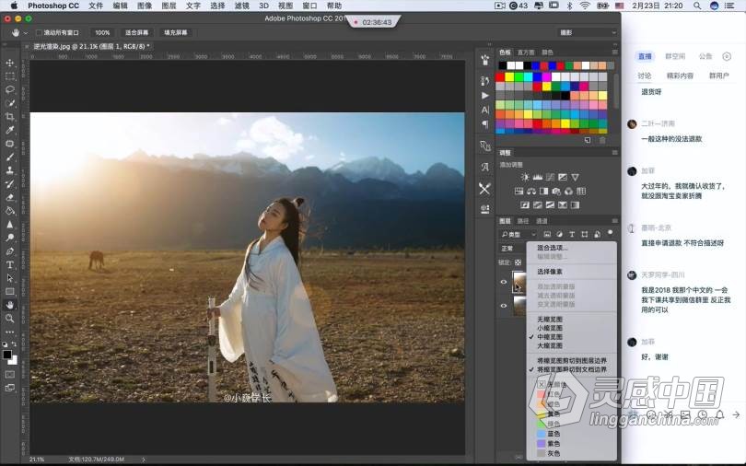Switch to the 通道 tab

[x=542, y=221]
